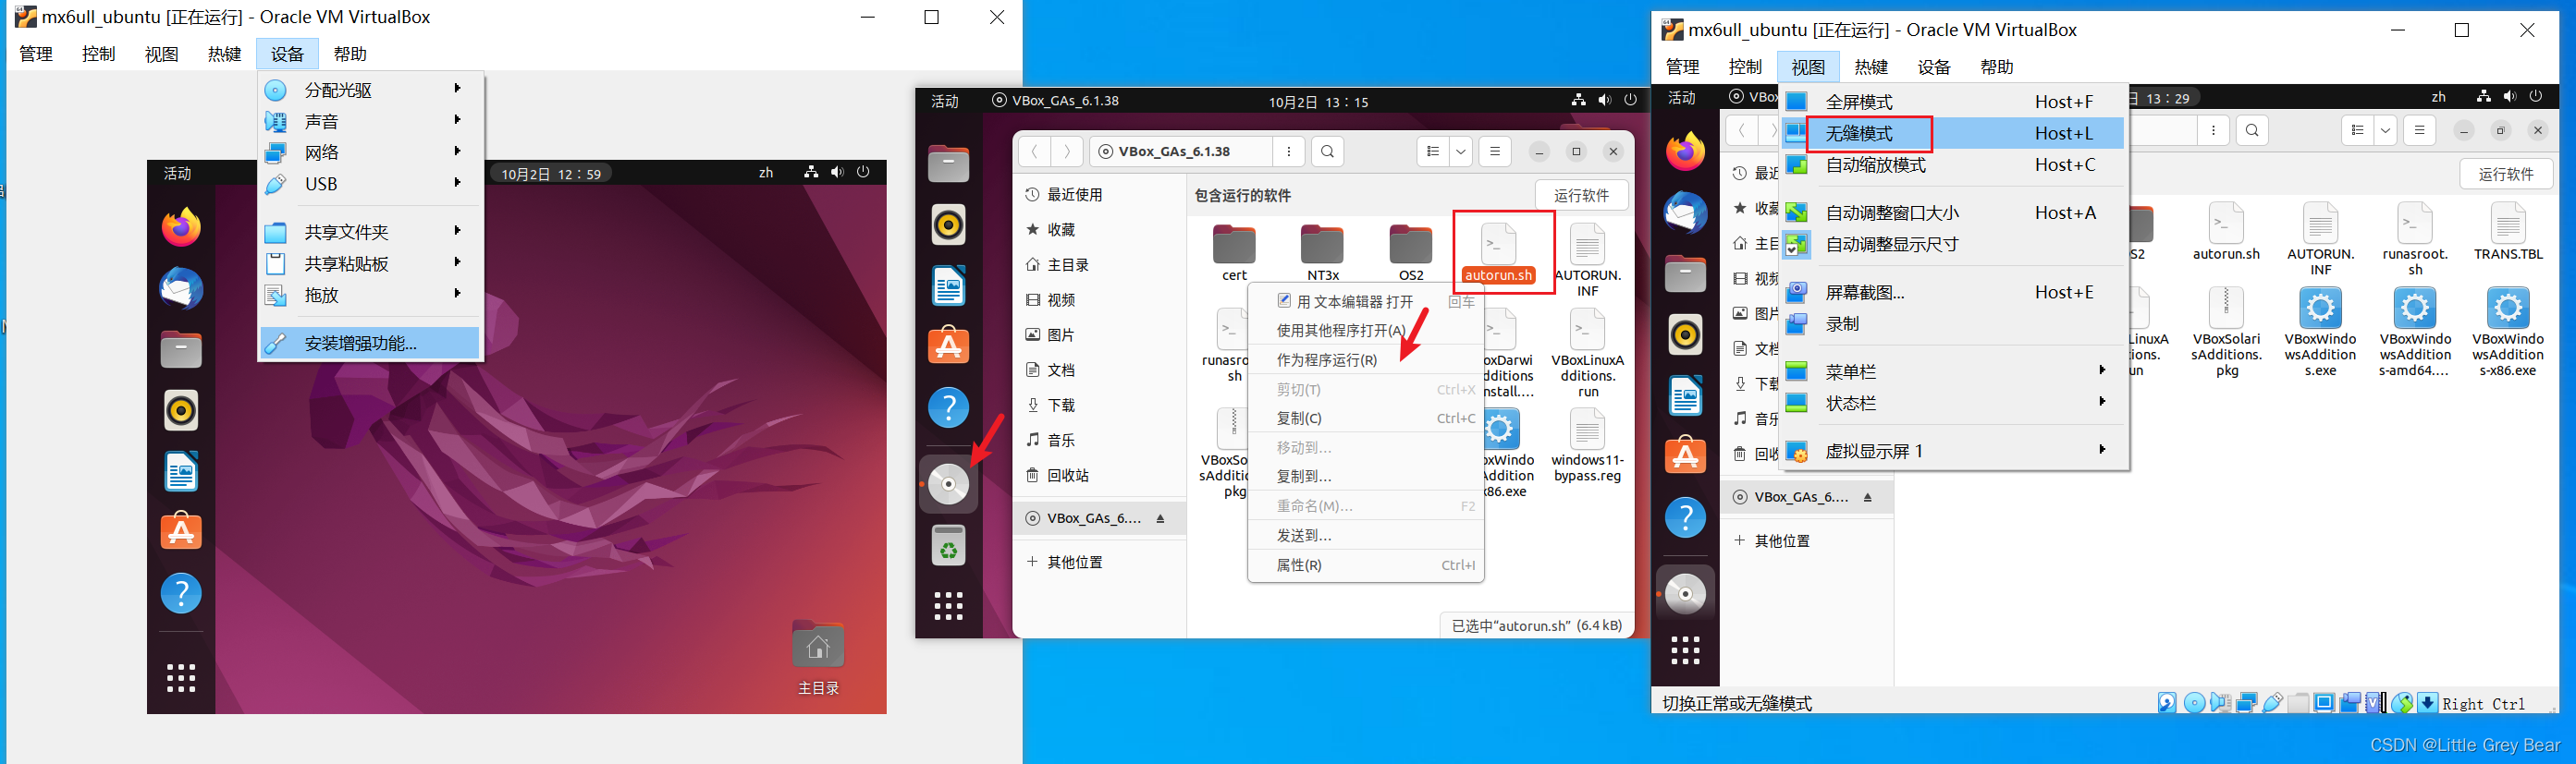
Task: Expand 菜单栏 submenu in 视图 menu
Action: click(1953, 371)
